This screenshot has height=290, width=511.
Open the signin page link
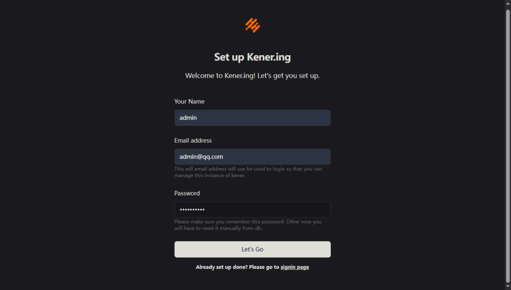[x=295, y=267]
